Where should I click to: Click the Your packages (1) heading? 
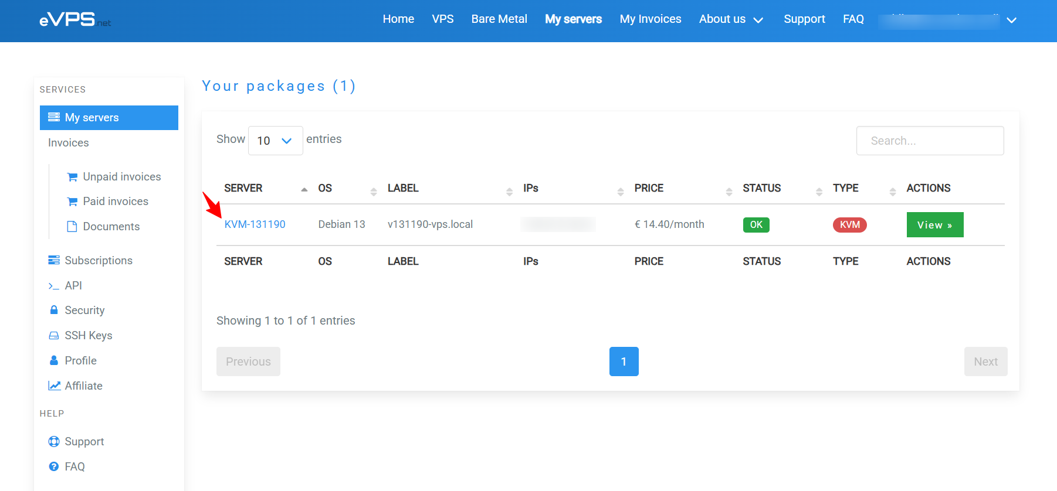click(x=279, y=86)
